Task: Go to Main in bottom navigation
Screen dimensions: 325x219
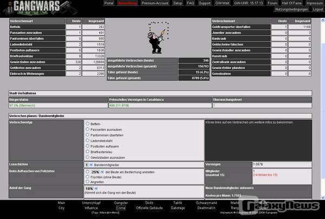Action: [x=61, y=203]
